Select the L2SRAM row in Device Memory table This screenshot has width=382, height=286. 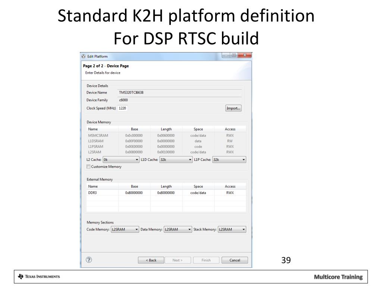[166, 152]
